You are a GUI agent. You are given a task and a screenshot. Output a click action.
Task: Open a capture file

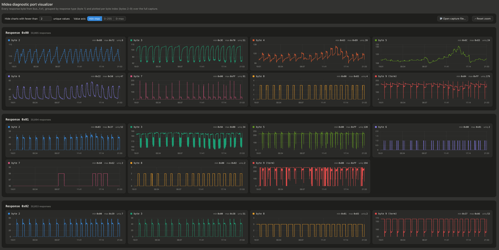click(453, 19)
